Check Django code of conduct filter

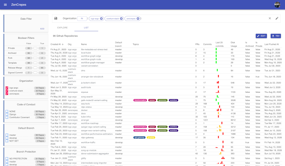coord(7,114)
